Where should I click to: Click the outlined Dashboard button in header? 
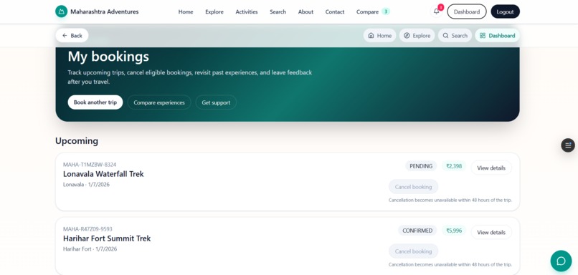[467, 11]
